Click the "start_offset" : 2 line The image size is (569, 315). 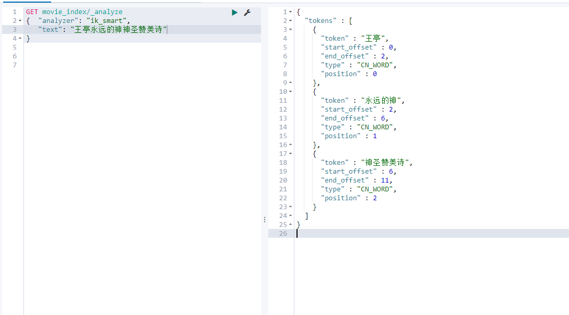click(x=358, y=109)
